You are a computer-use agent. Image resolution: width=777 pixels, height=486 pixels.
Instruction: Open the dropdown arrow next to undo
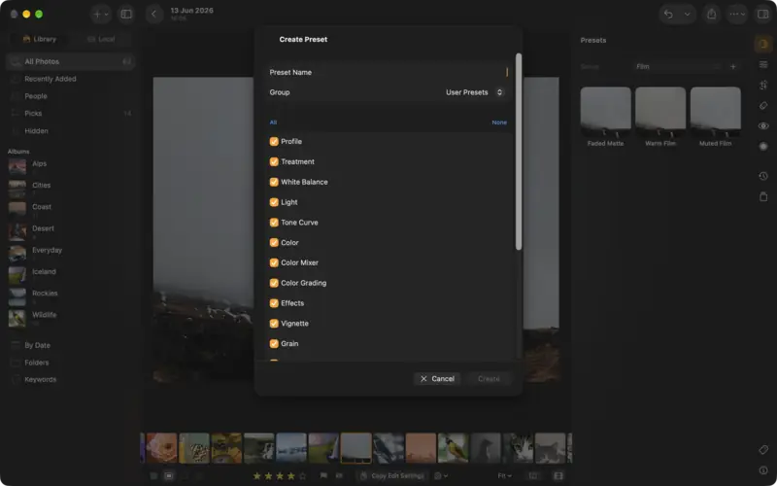tap(687, 15)
